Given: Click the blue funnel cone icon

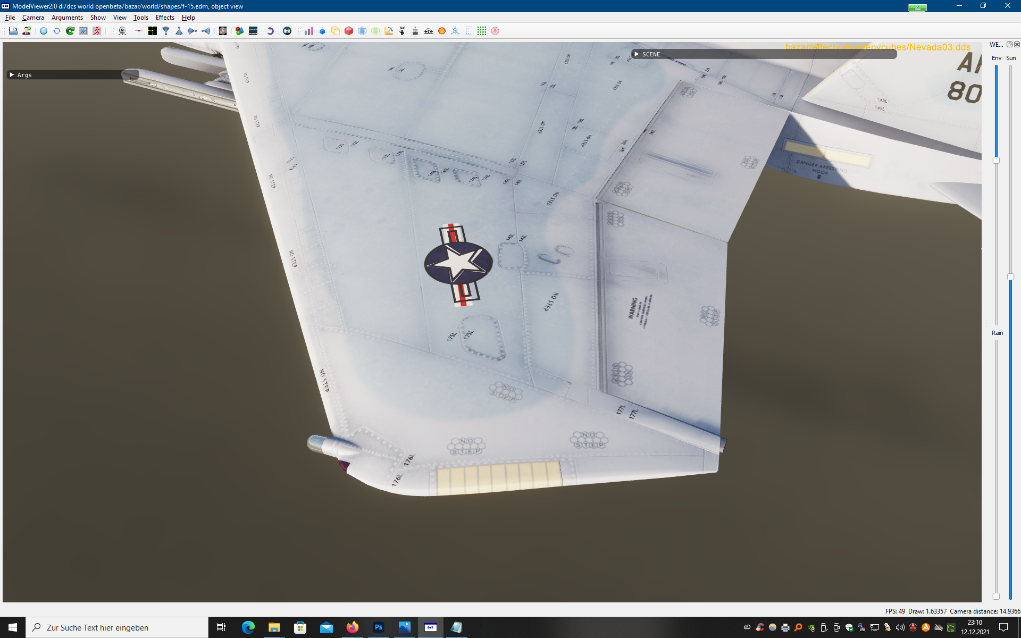Looking at the screenshot, I should [166, 31].
